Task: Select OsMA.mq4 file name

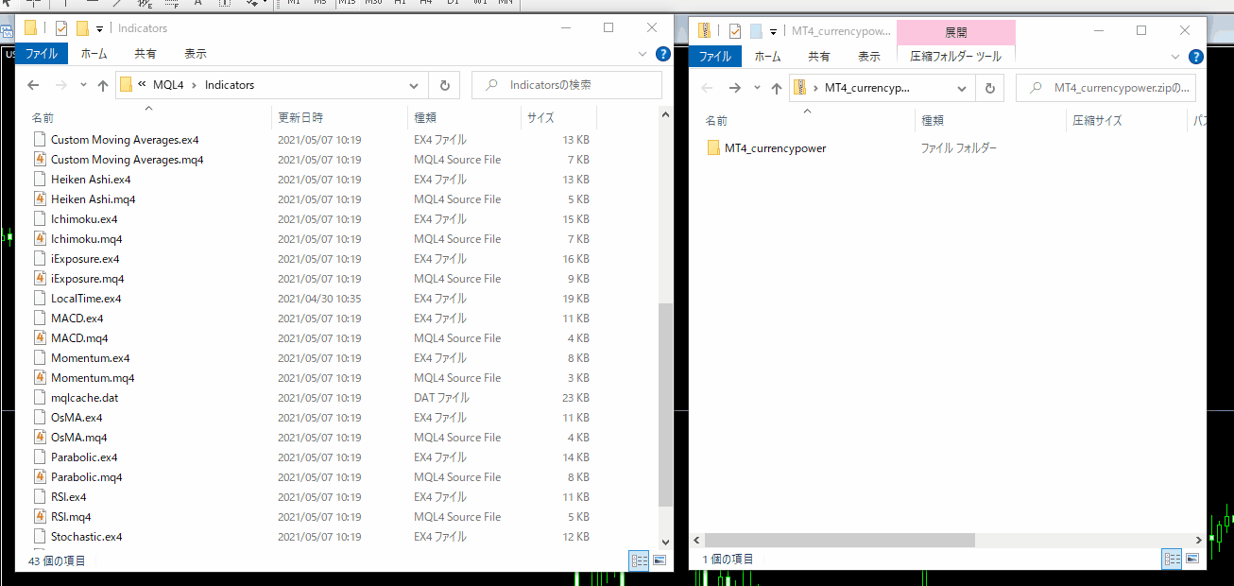Action: point(79,438)
